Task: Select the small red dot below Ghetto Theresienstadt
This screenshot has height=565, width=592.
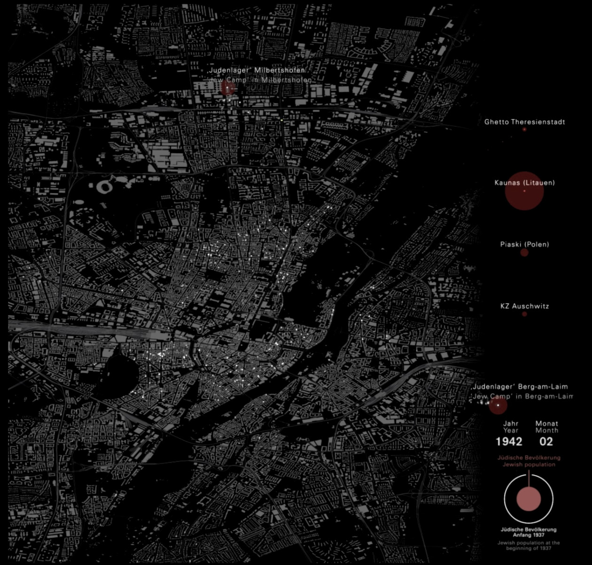Action: point(524,130)
